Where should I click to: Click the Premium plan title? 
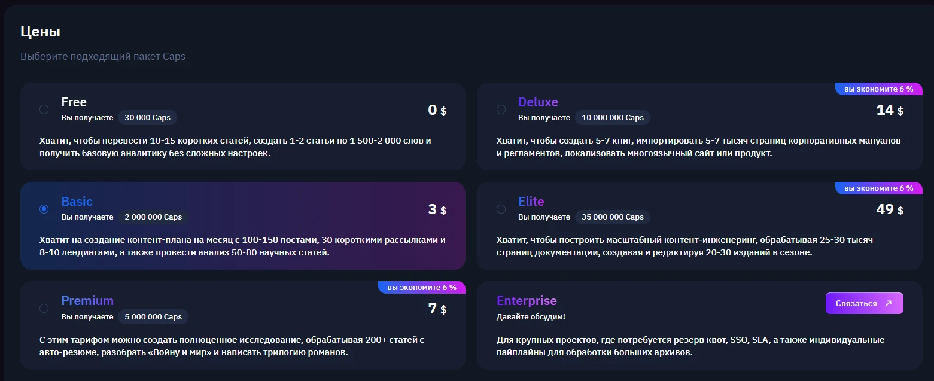pos(87,301)
